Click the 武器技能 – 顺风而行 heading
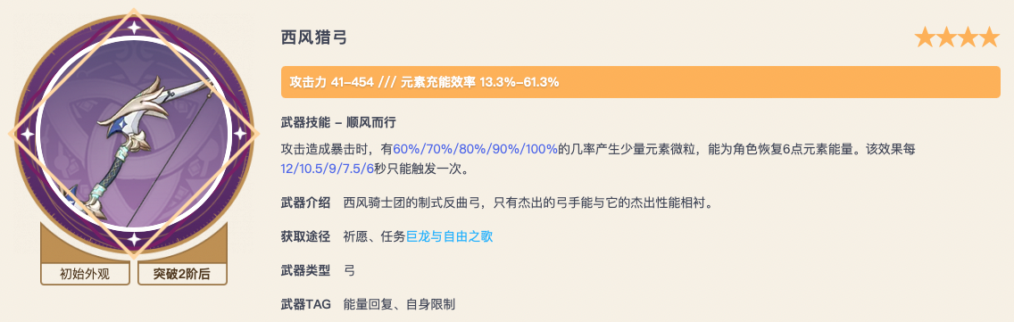The height and width of the screenshot is (322, 1014). coord(340,123)
